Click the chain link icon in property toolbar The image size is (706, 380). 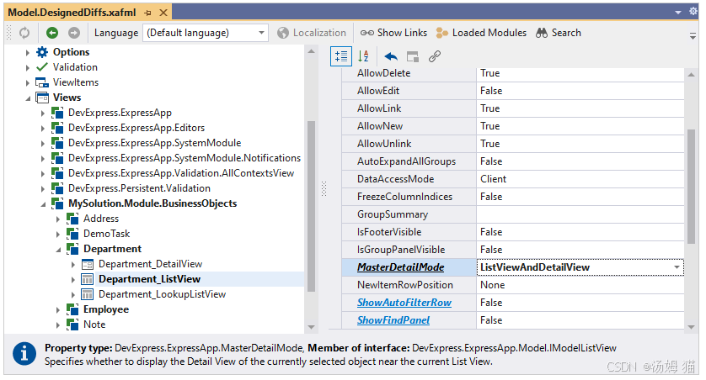435,56
